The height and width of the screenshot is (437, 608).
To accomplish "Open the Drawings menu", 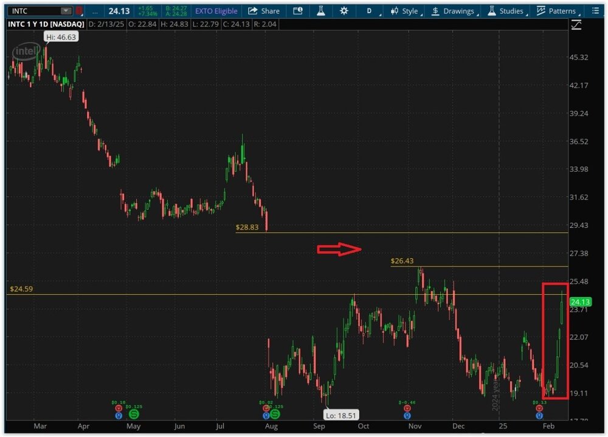I will pyautogui.click(x=453, y=11).
